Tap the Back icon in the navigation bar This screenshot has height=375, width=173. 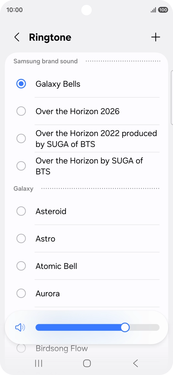[135, 363]
